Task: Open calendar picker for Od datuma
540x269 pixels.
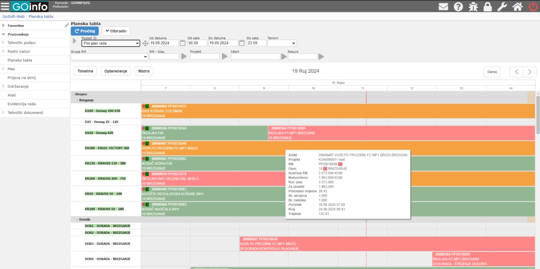Action: point(183,43)
